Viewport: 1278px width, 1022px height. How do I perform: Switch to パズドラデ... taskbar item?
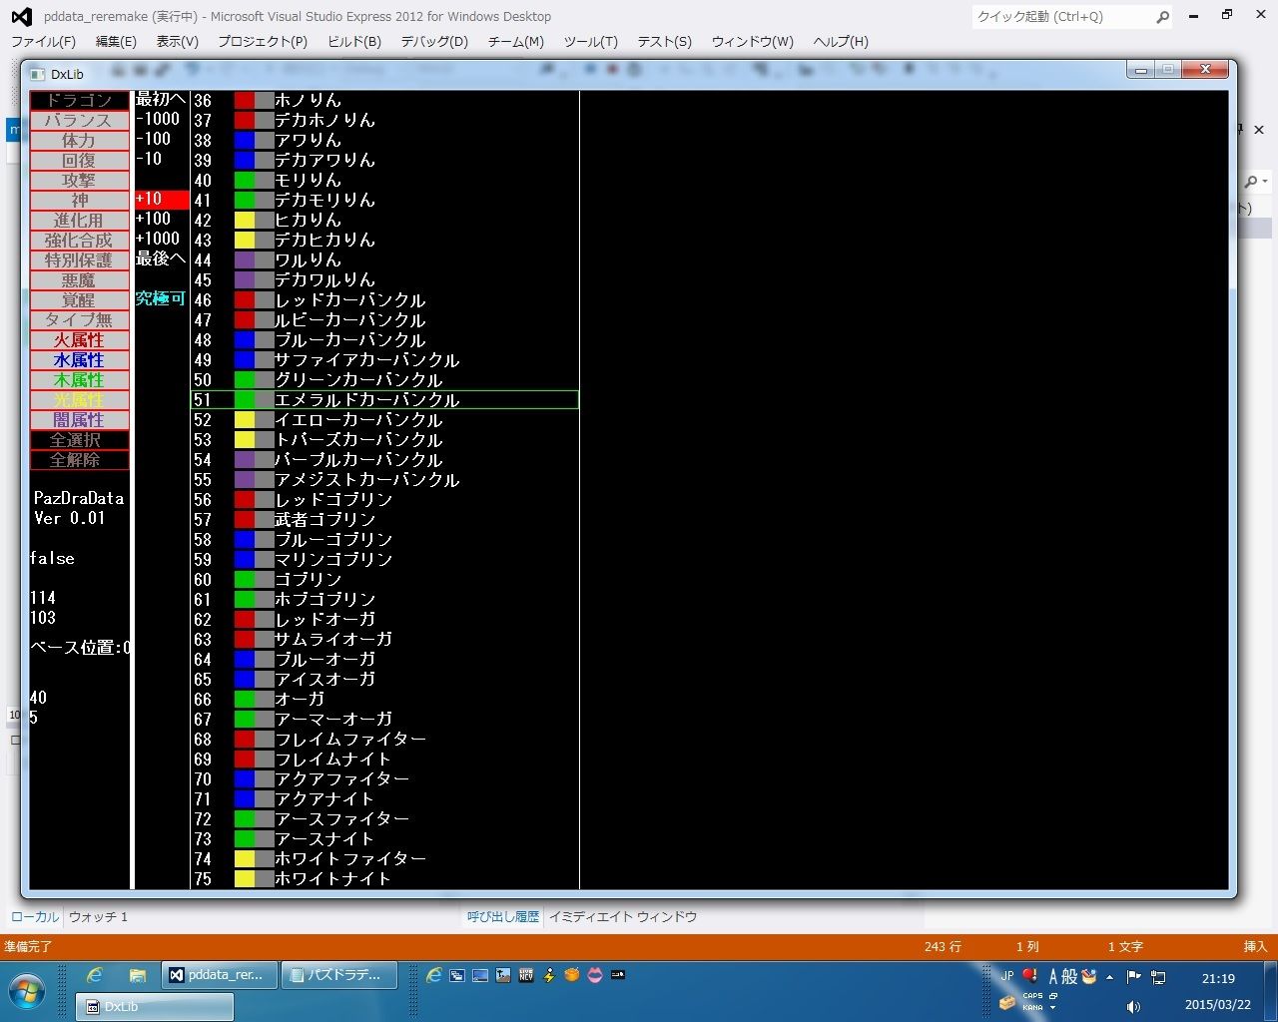pos(339,975)
